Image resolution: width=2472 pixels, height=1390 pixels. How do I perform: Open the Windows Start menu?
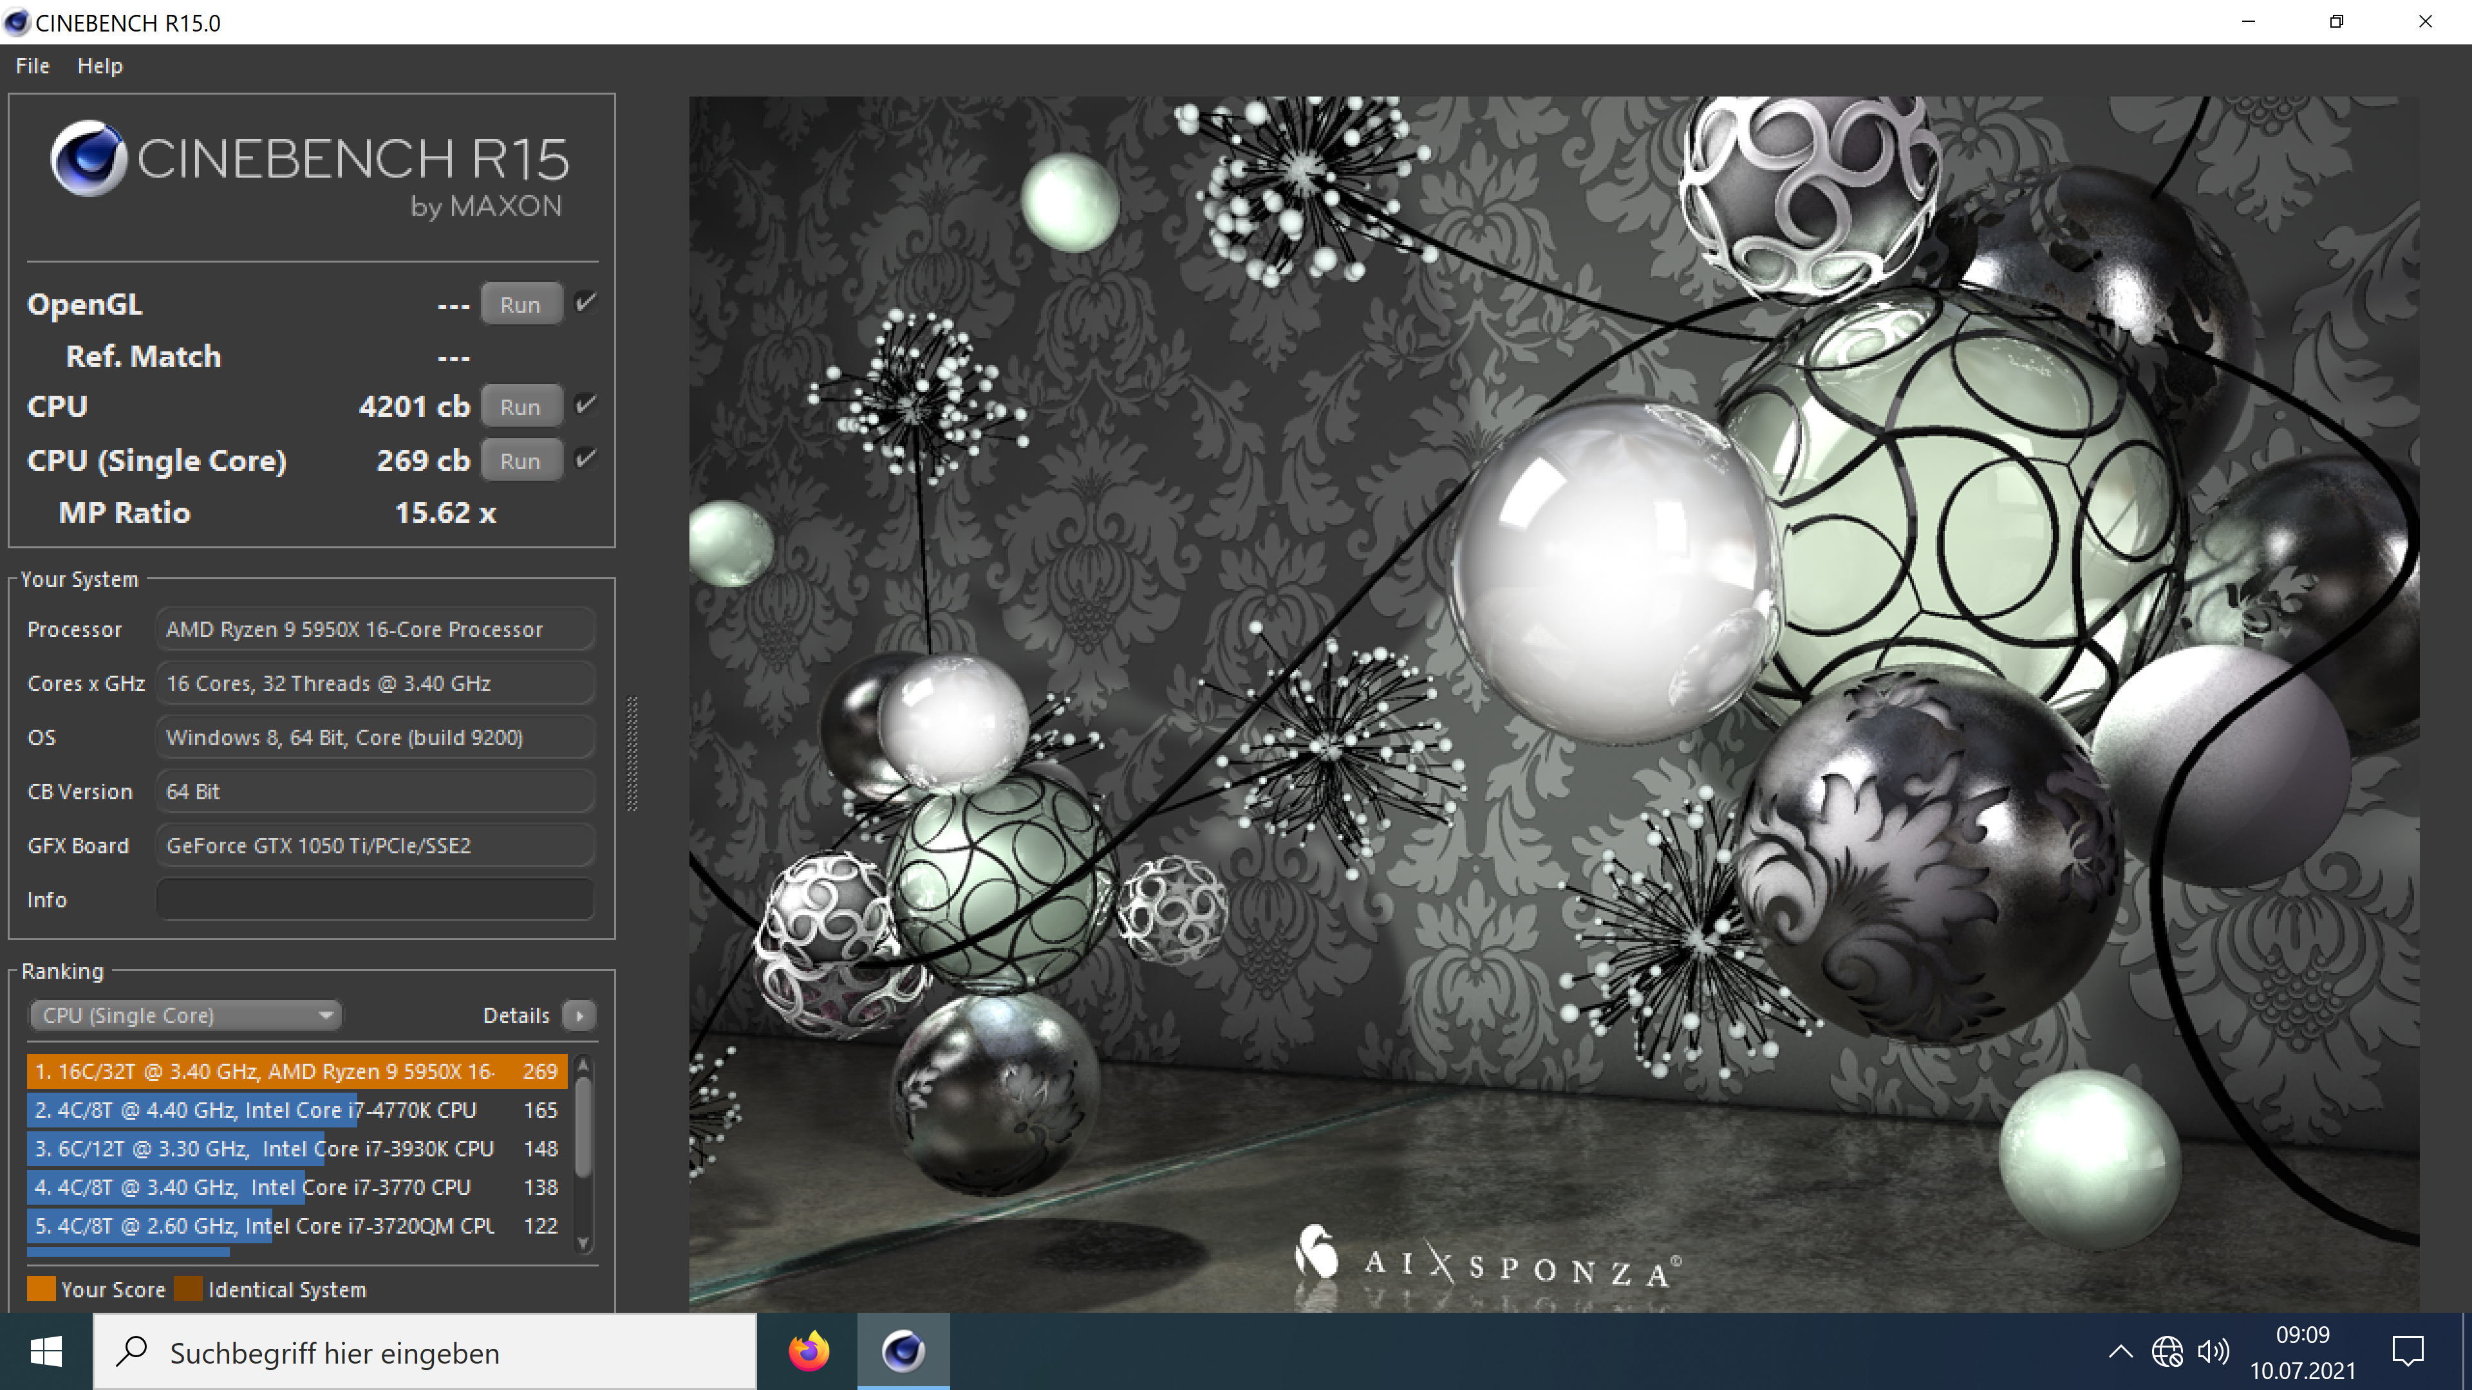tap(46, 1351)
